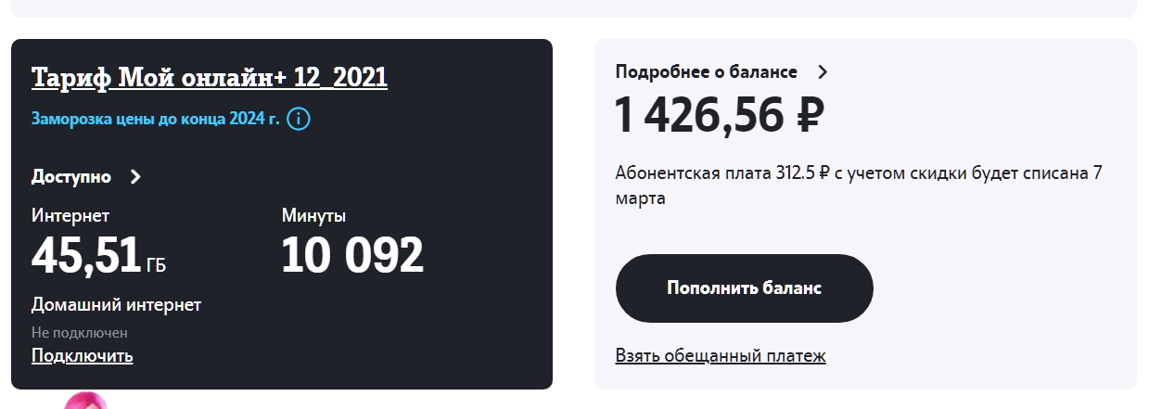The height and width of the screenshot is (409, 1149).
Task: Open the chevron next to Подробнее о балансе
Action: click(822, 72)
